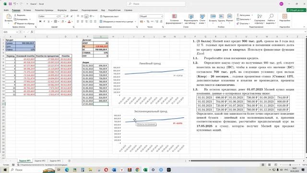Switch to the Review (Рецензирование) tab
307x173 pixels.
tap(90, 10)
